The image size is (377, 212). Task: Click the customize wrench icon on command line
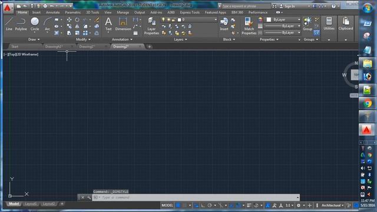89,197
